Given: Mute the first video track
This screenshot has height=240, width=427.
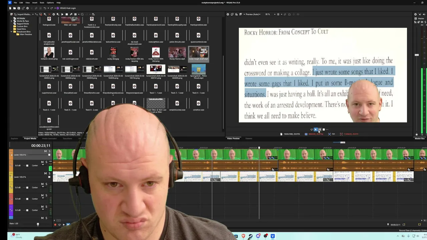Looking at the screenshot, I should point(45,151).
